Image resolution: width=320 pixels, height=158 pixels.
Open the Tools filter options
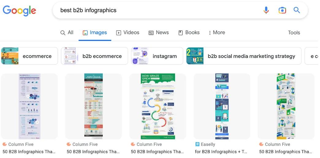click(294, 33)
